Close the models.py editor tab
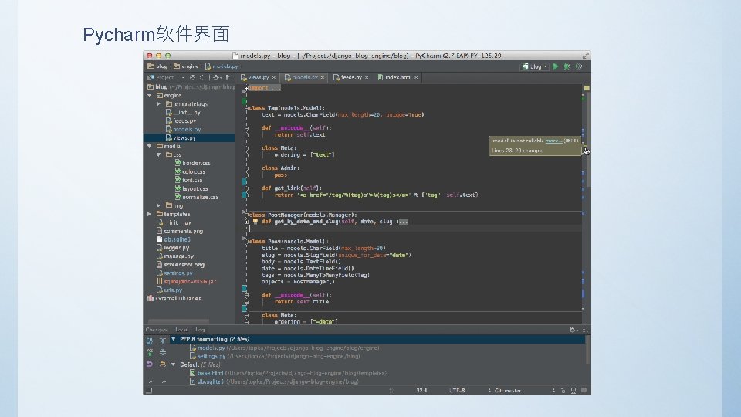The width and height of the screenshot is (741, 417). (323, 77)
